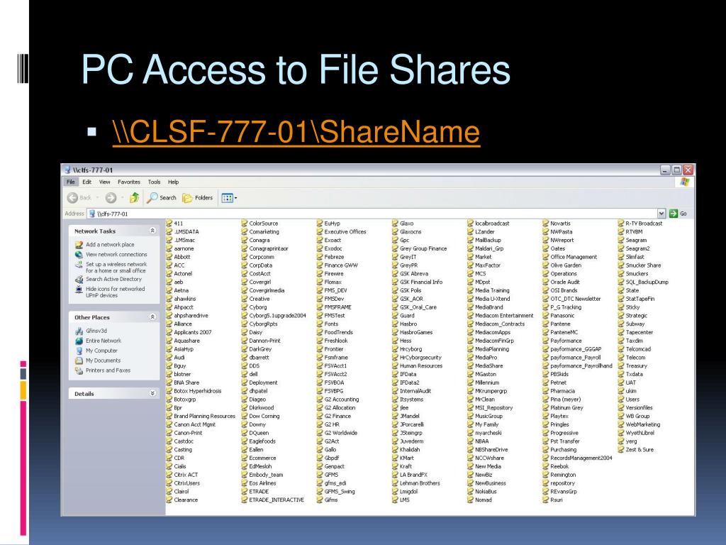Open the Edit menu

click(87, 182)
